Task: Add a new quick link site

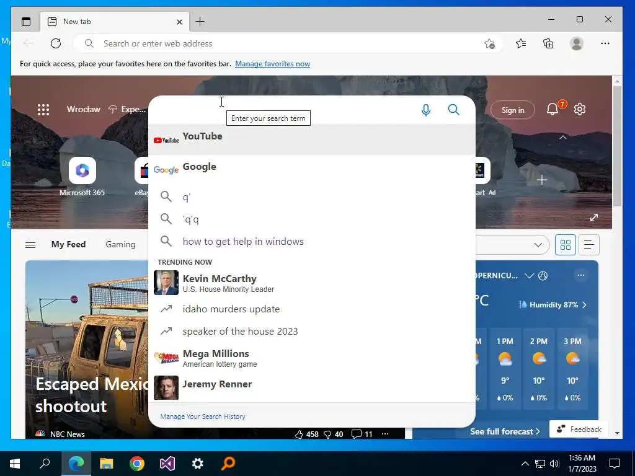Action: click(x=542, y=180)
